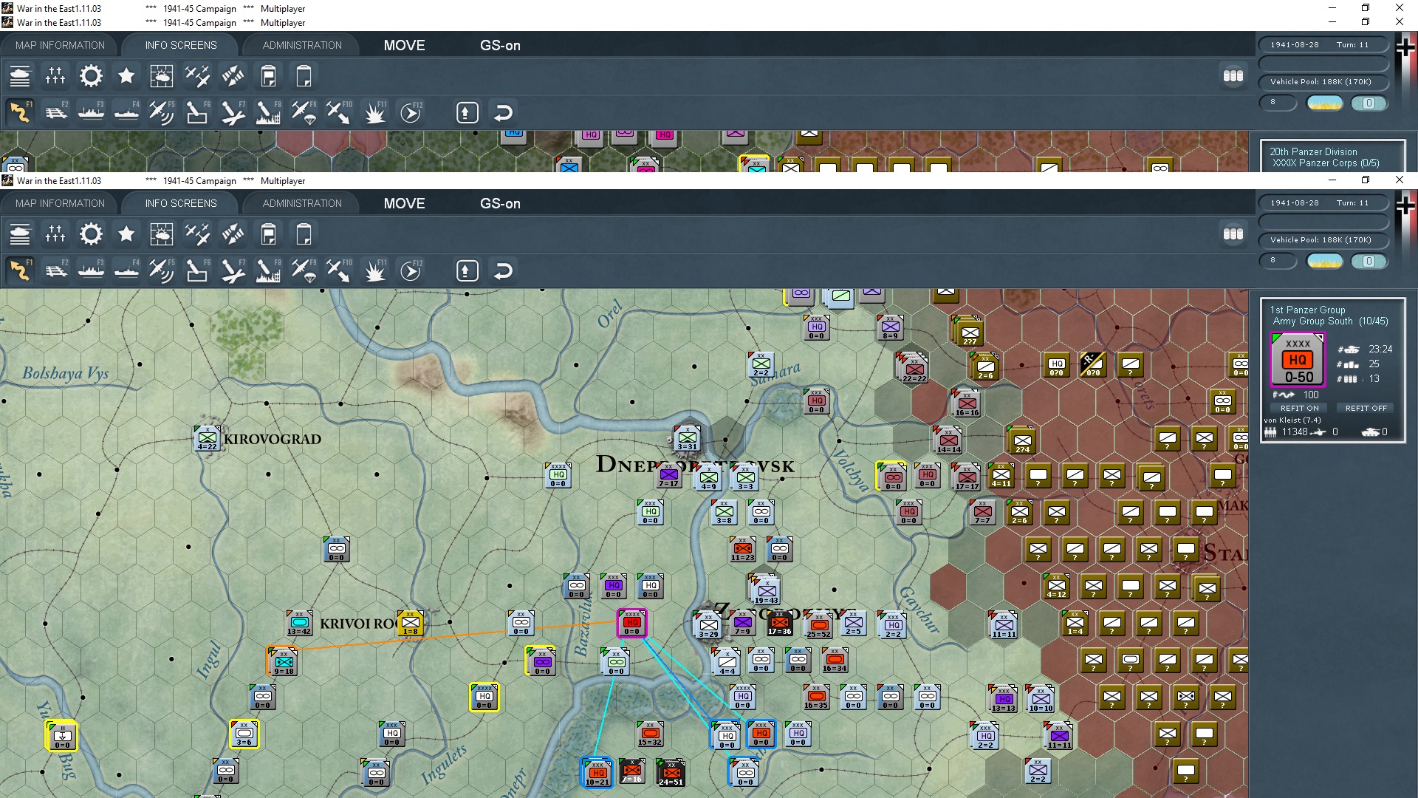Click the wheat field ground condition indicator
This screenshot has width=1418, height=798.
point(1324,261)
